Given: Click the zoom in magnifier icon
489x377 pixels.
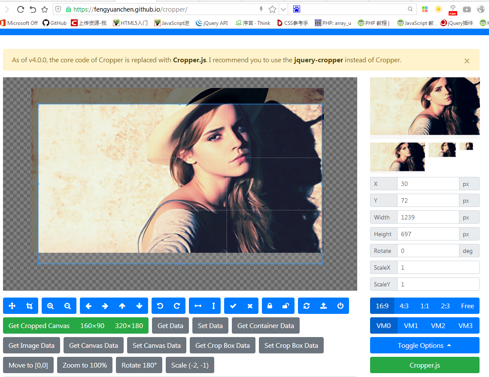Looking at the screenshot, I should tap(51, 306).
